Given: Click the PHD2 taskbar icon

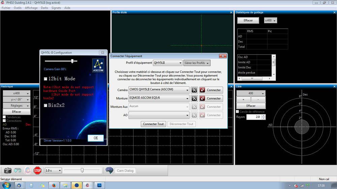Looking at the screenshot, I should (x=88, y=185).
